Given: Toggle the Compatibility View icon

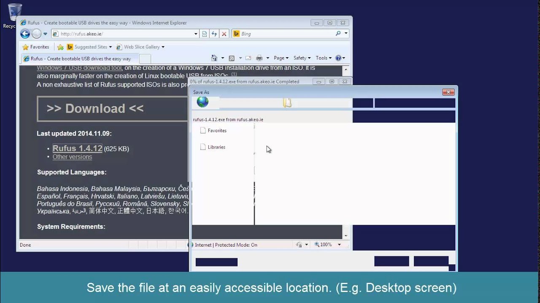Looking at the screenshot, I should coord(205,34).
